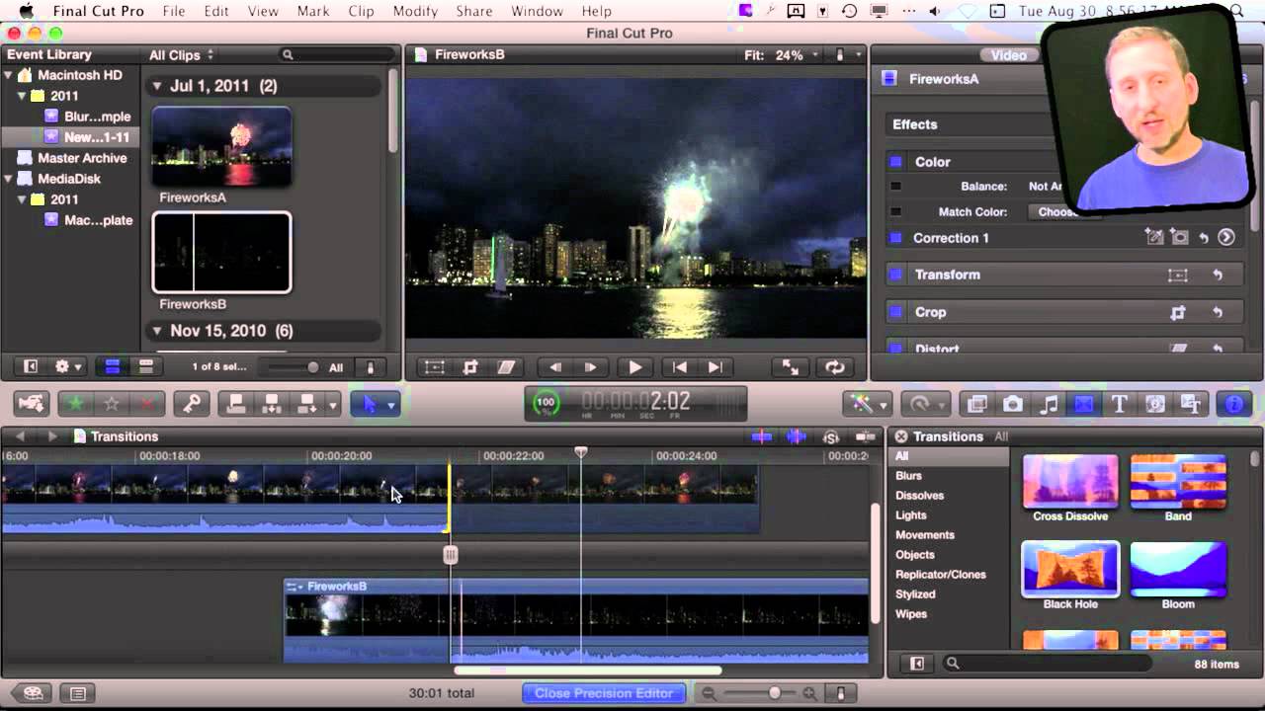Toggle Crop effect checkbox
The image size is (1265, 711).
[895, 312]
